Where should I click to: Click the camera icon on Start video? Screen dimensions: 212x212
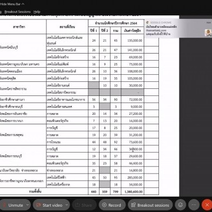[38, 205]
